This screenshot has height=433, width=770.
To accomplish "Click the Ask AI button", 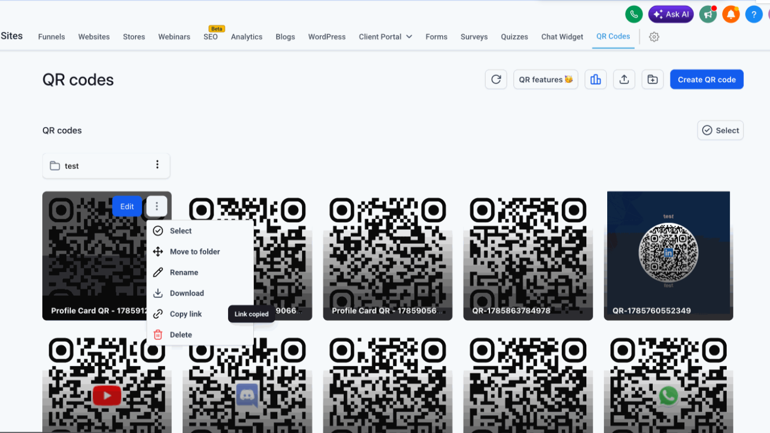I will tap(671, 14).
